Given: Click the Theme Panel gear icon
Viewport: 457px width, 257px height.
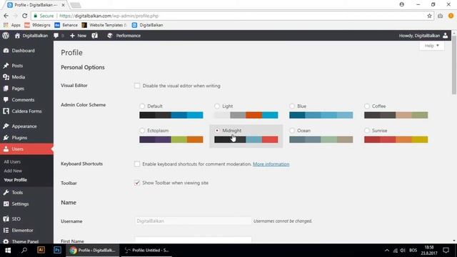Looking at the screenshot, I should [6, 241].
